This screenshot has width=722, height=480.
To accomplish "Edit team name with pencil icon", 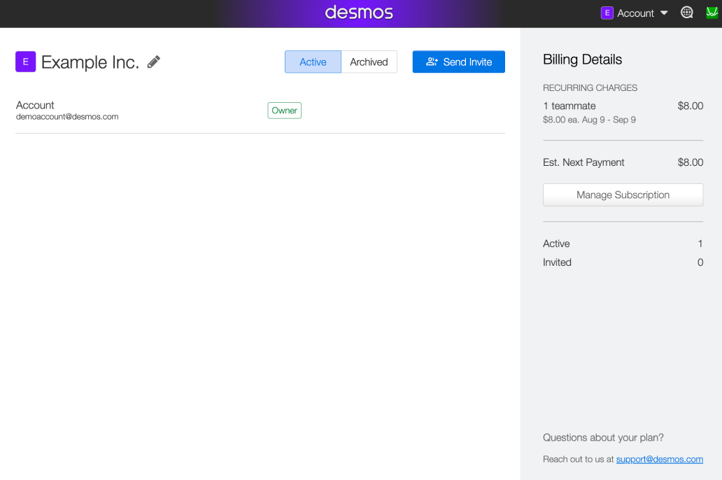I will point(154,62).
